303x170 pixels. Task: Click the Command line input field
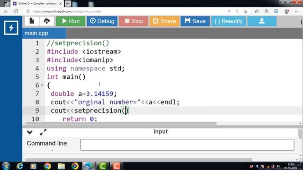click(x=187, y=144)
